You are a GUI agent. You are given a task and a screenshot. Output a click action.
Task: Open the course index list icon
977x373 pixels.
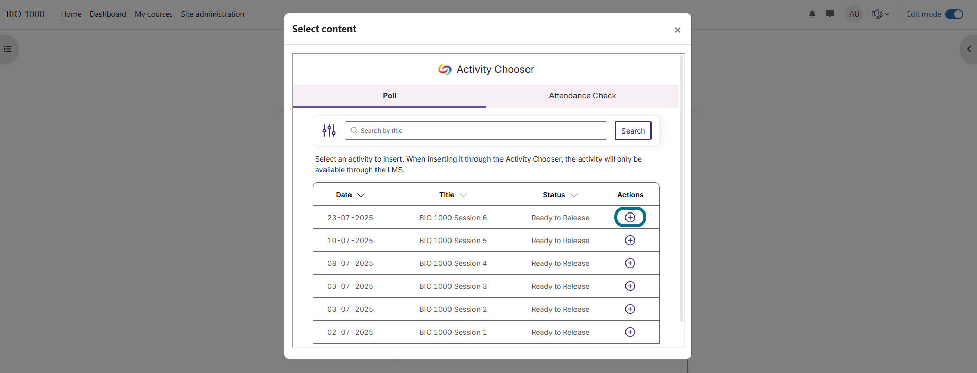[8, 49]
